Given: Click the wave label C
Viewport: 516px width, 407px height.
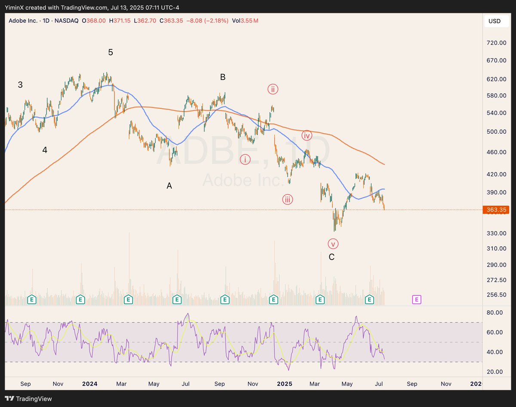Looking at the screenshot, I should (x=332, y=257).
